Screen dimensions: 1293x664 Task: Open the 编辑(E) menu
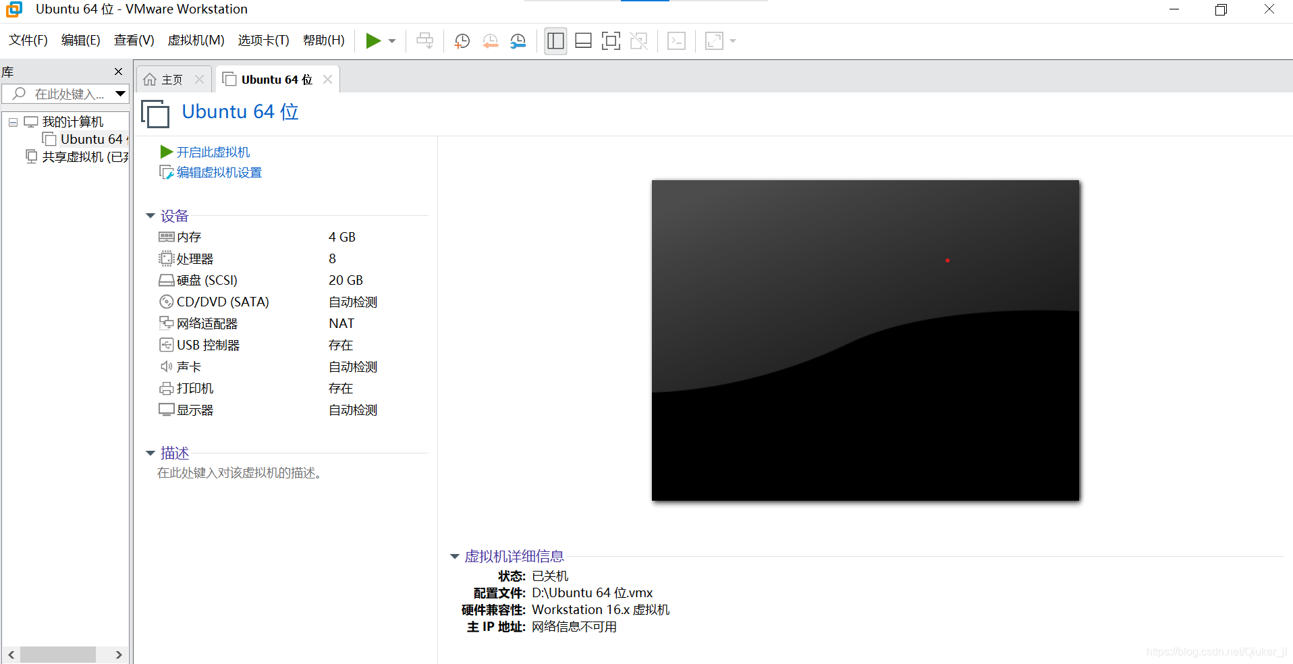[81, 40]
